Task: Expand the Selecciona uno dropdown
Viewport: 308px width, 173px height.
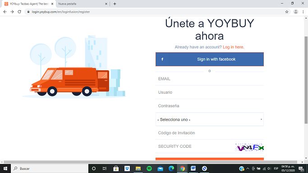Action: (x=210, y=119)
